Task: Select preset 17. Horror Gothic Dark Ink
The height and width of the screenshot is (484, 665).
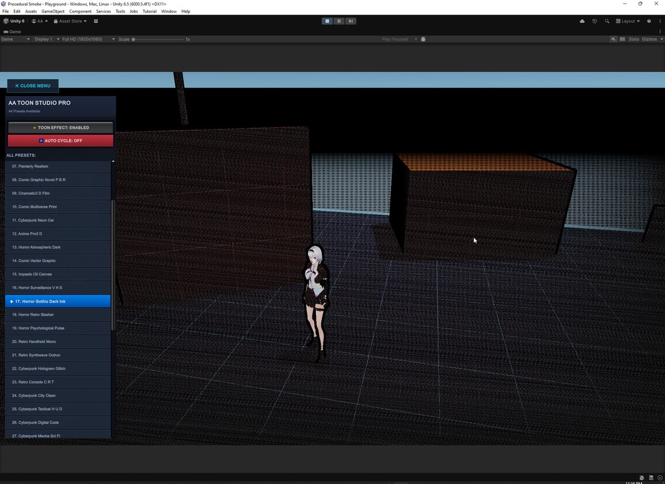Action: point(58,301)
